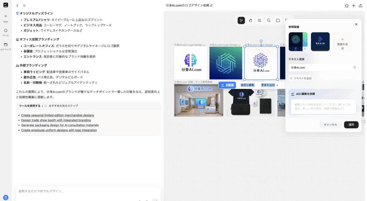Activate the hand pan tool
This screenshot has width=367, height=201.
tap(250, 20)
